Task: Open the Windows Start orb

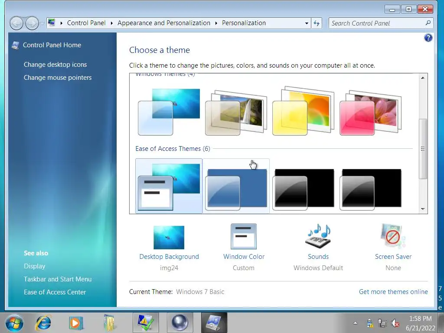Action: [x=14, y=323]
